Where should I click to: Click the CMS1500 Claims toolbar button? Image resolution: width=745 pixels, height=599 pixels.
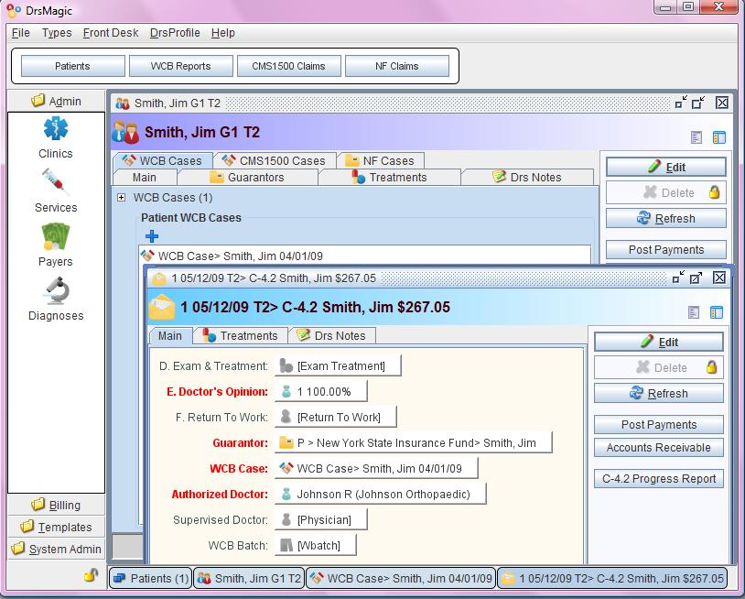pyautogui.click(x=288, y=66)
